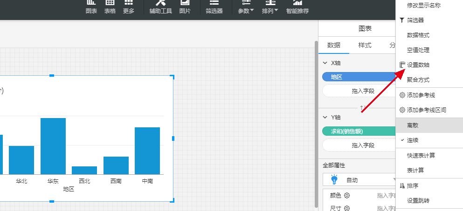Click the chart's right-middle resize handle
This screenshot has height=211, width=463.
[173, 138]
